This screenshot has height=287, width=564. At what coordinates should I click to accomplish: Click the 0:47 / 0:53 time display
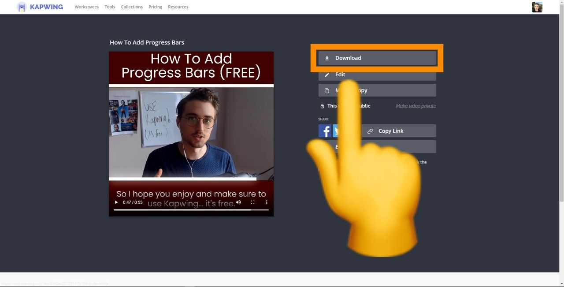pos(133,202)
